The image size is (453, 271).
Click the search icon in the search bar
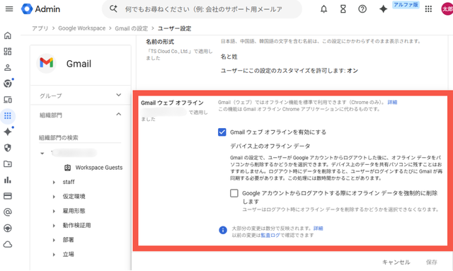(x=113, y=9)
